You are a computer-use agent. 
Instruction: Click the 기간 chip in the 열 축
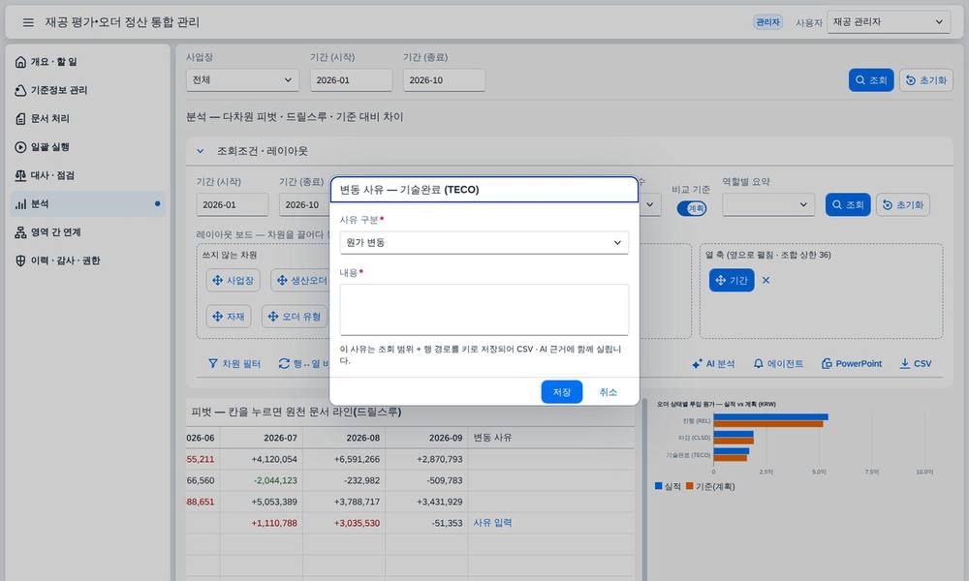pos(732,280)
